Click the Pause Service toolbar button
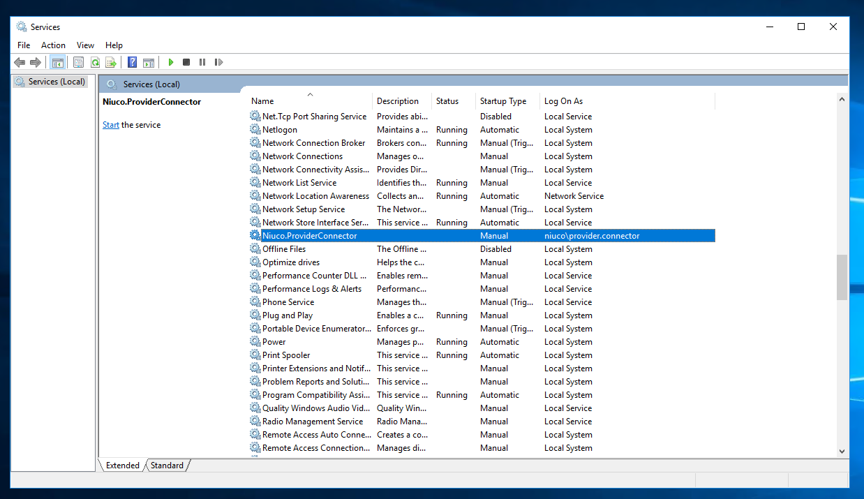Screen dimensions: 864x499 click(x=202, y=62)
